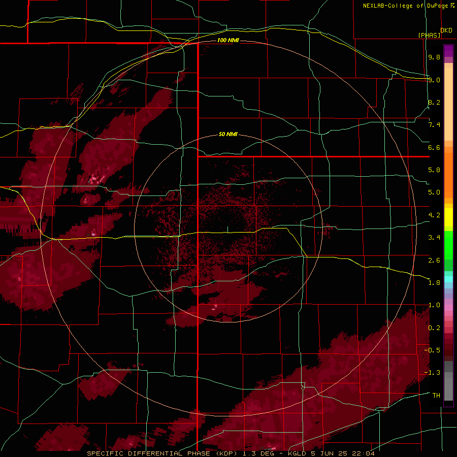457x457 pixels.
Task: Click the TH threshold label
Action: coord(436,396)
